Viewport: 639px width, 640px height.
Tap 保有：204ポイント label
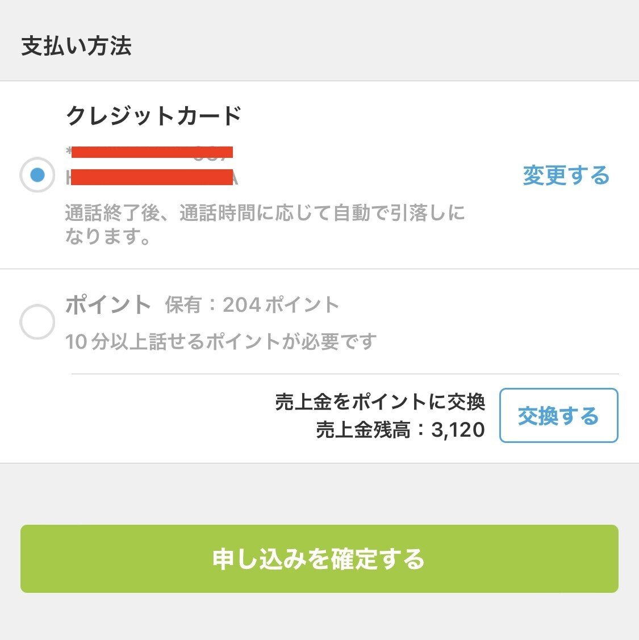tap(252, 304)
